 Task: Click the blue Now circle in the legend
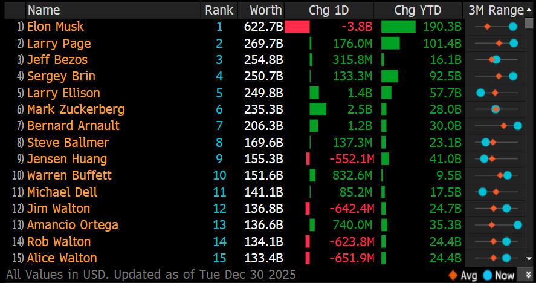pyautogui.click(x=488, y=275)
